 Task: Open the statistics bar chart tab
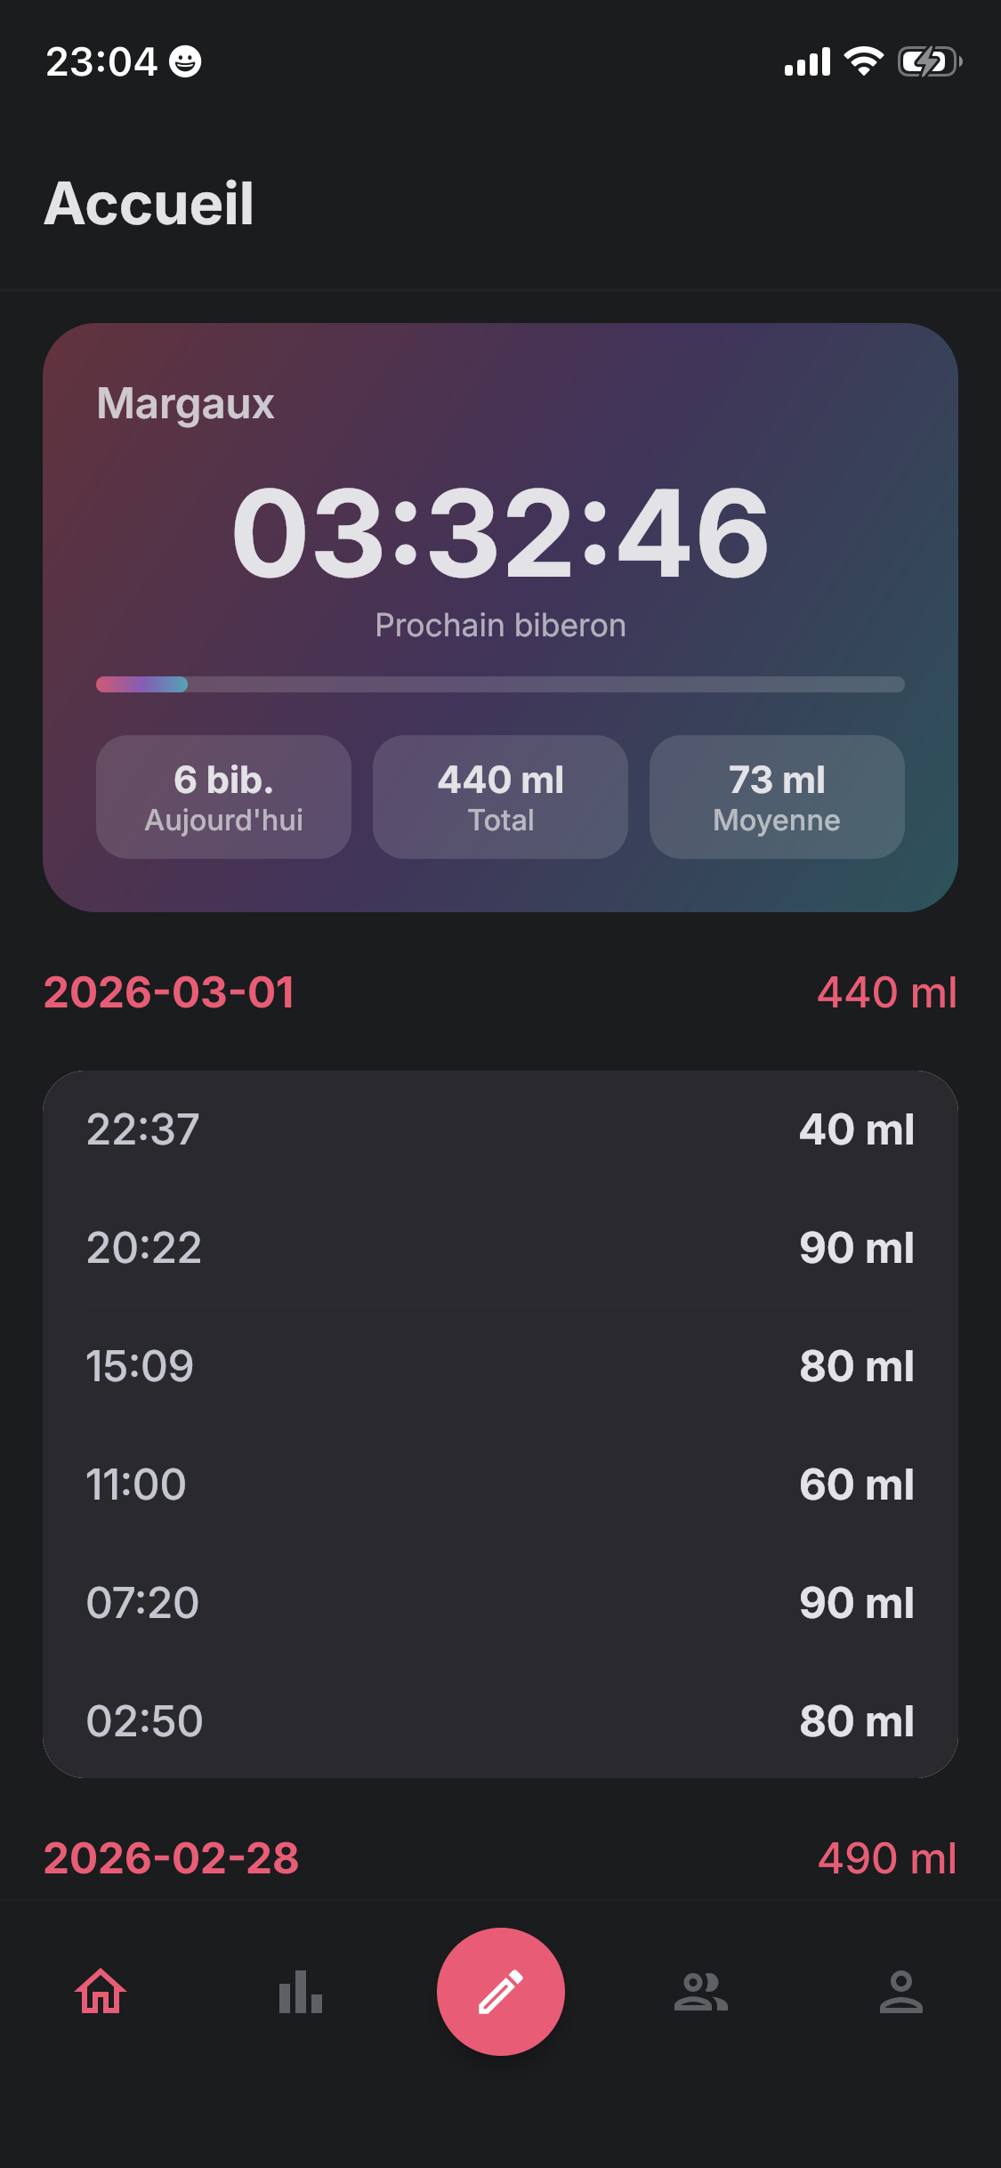pos(301,1992)
